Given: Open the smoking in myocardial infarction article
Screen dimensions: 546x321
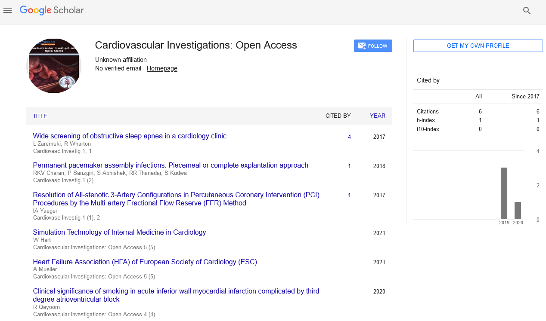Looking at the screenshot, I should [176, 295].
